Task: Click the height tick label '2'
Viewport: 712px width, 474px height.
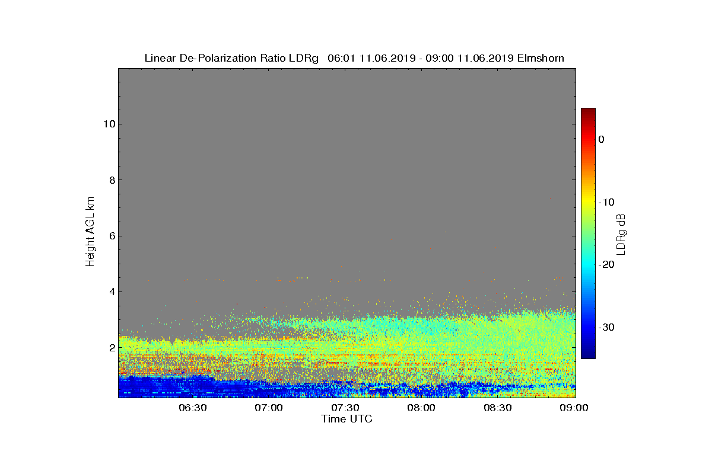Action: (111, 348)
